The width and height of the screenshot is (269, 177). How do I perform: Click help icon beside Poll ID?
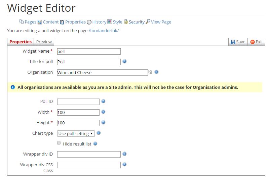coord(103,101)
